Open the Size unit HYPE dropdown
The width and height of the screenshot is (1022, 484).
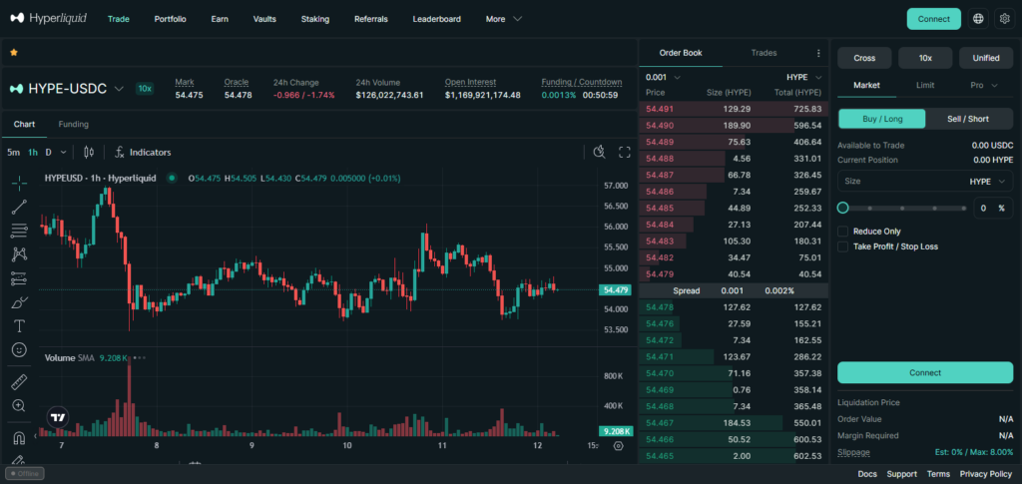[987, 181]
